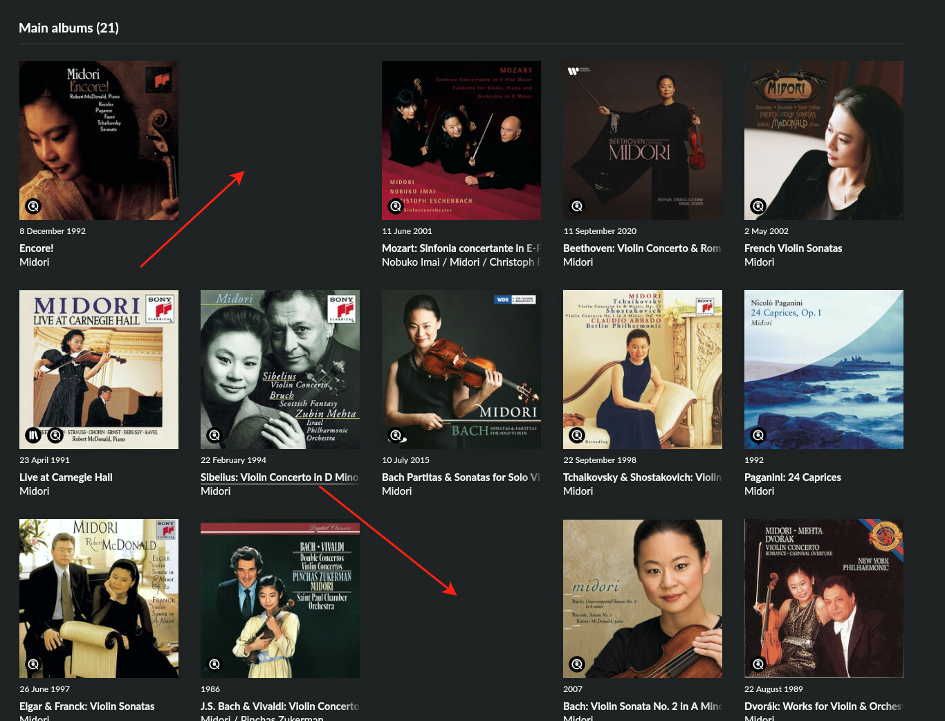Open the Tchaikovsky Shostakovich Abbado cover art
This screenshot has height=721, width=945.
[x=643, y=369]
